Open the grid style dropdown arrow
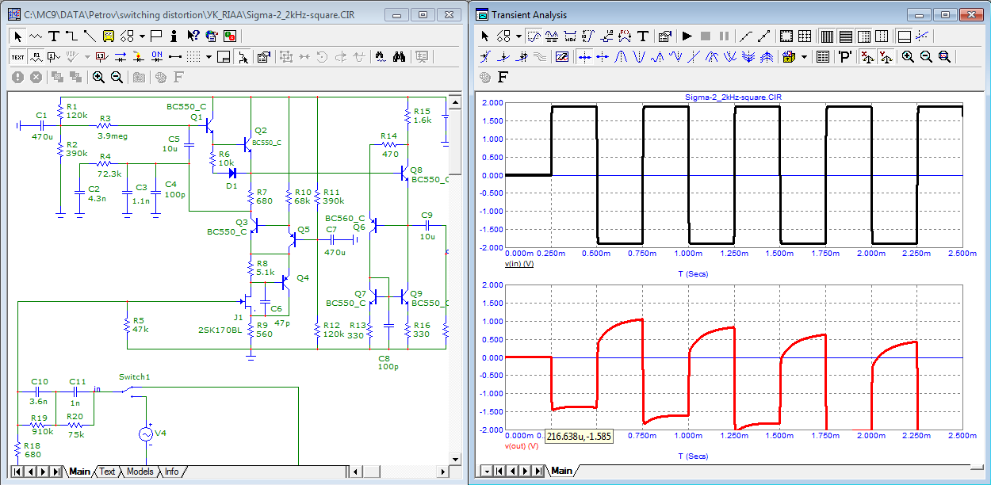The width and height of the screenshot is (991, 485). (209, 56)
